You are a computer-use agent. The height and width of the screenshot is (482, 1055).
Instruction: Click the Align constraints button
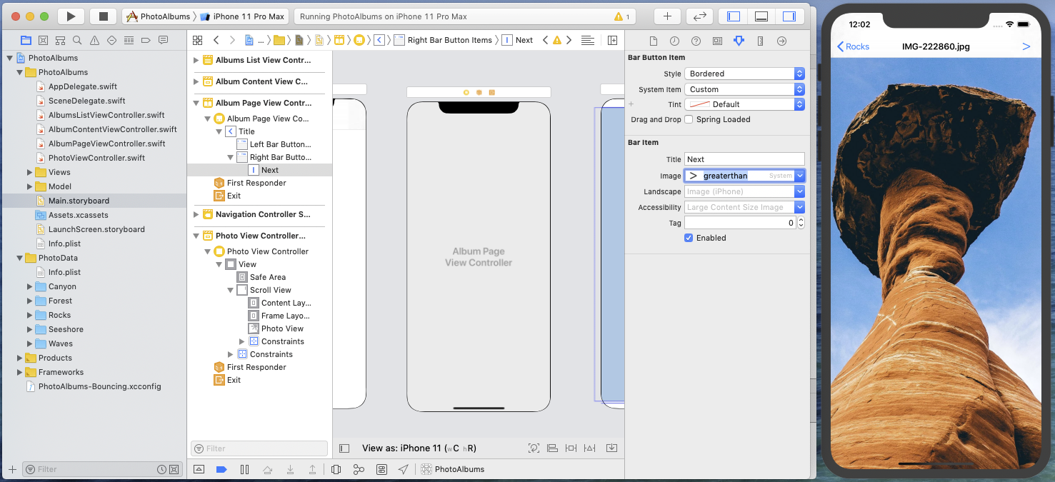[552, 448]
